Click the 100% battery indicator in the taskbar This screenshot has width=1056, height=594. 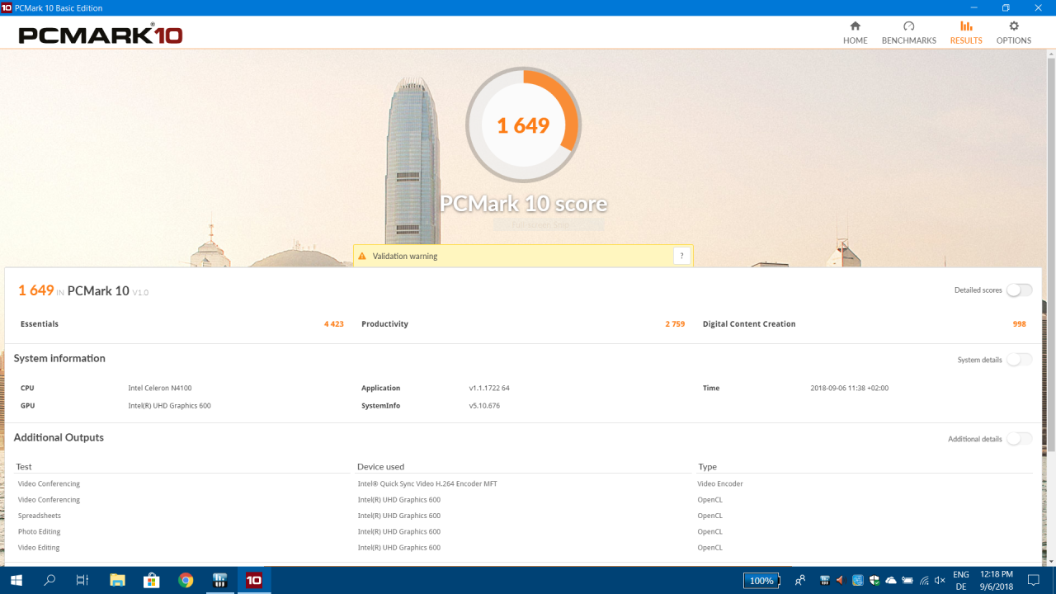pos(761,581)
